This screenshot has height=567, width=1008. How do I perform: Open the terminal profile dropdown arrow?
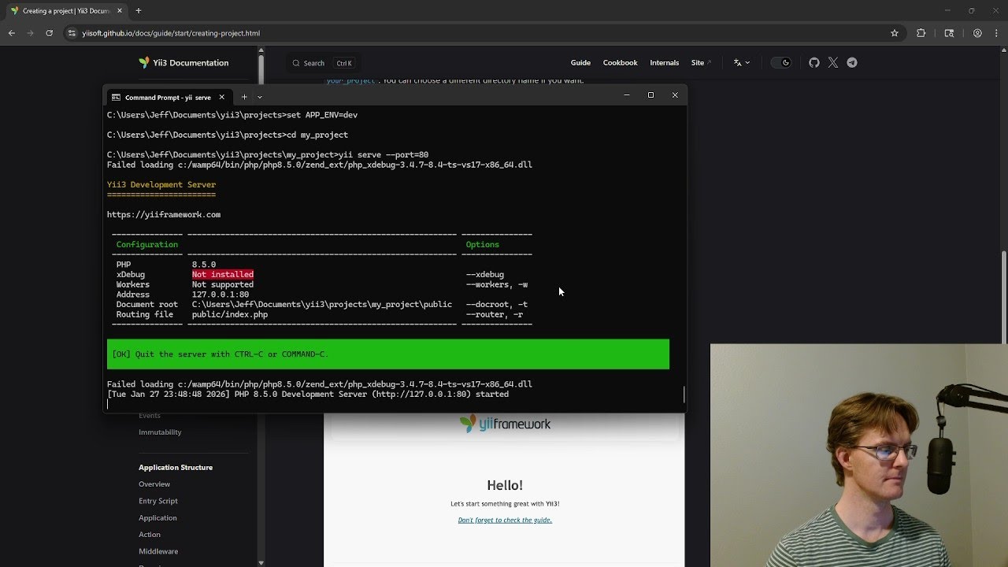[260, 97]
